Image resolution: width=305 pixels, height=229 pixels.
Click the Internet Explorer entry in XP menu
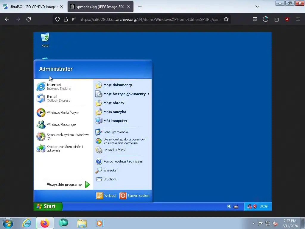63,86
